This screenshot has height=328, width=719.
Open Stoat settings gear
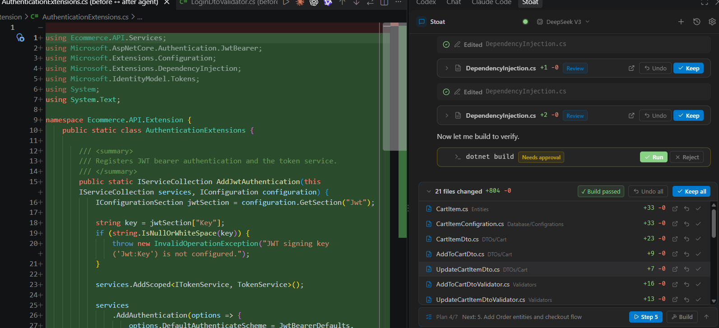click(x=712, y=22)
